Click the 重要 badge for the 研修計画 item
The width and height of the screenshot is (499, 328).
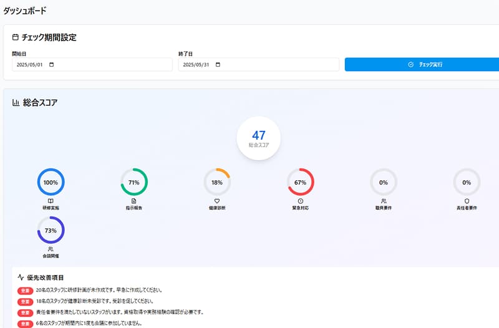(25, 290)
